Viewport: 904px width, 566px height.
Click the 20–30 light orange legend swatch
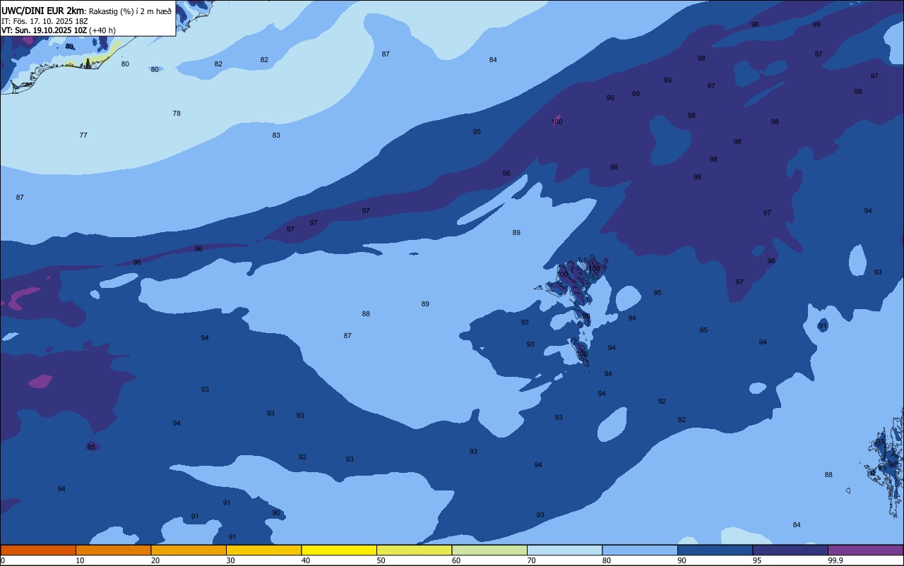pos(189,550)
